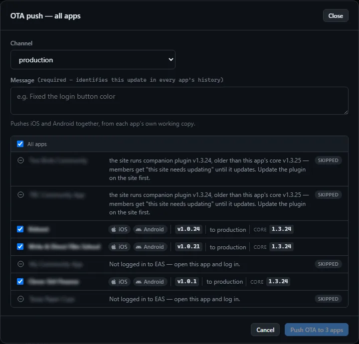Click the 'OTA push — all apps' title
The height and width of the screenshot is (344, 359).
[45, 16]
